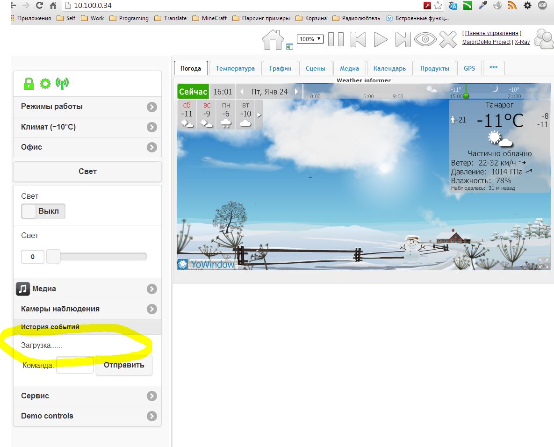
Task: Expand Сервис menu section
Action: pyautogui.click(x=87, y=396)
